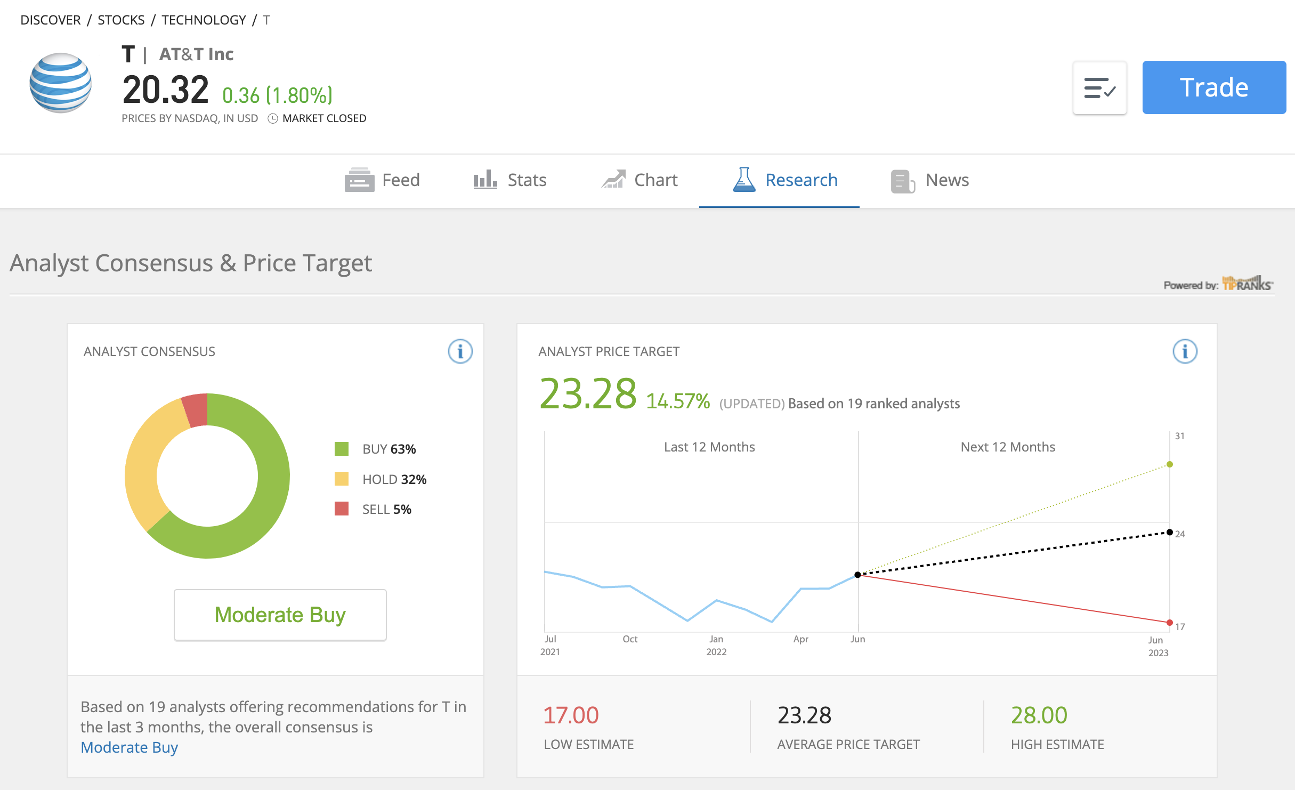
Task: Click the BUY 63% legend label
Action: coord(389,449)
